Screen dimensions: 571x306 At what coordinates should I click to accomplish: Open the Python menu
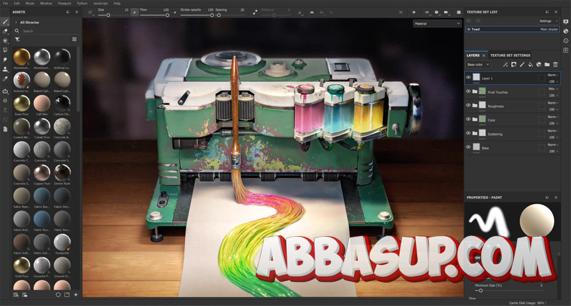click(82, 3)
